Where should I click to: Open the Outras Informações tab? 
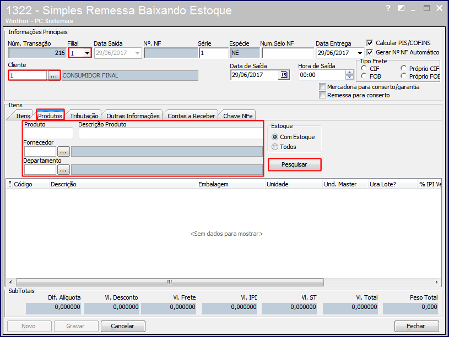pyautogui.click(x=133, y=116)
